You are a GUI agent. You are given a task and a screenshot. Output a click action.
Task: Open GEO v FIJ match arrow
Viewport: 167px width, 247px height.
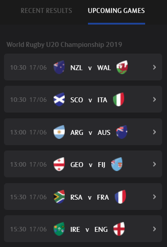click(x=154, y=164)
